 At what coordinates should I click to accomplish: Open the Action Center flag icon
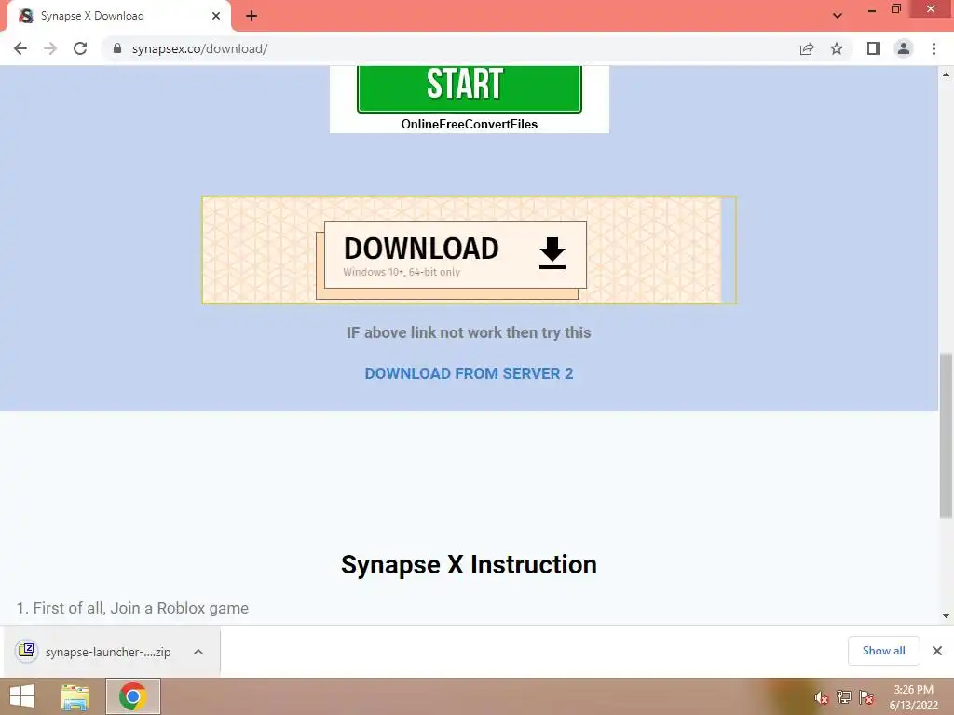click(x=866, y=697)
